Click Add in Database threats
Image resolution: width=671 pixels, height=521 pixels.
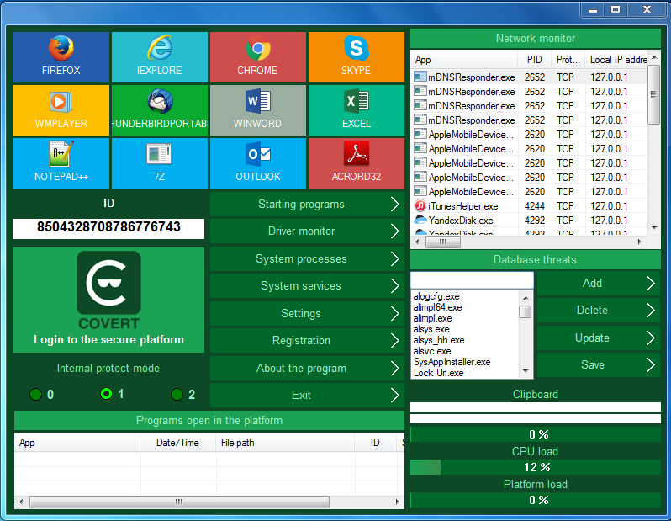tap(599, 283)
